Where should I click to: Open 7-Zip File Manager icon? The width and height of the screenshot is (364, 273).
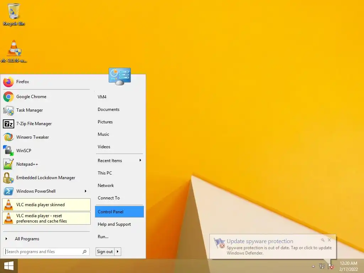9,124
